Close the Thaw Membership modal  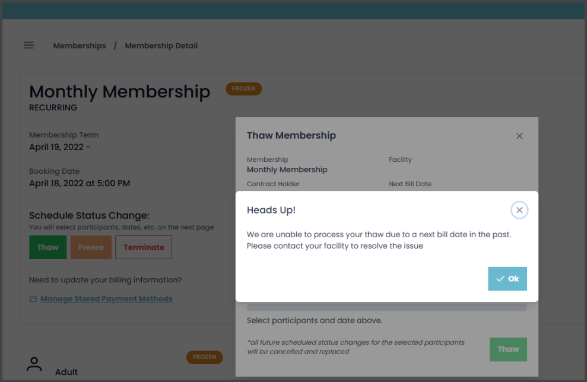(x=519, y=136)
